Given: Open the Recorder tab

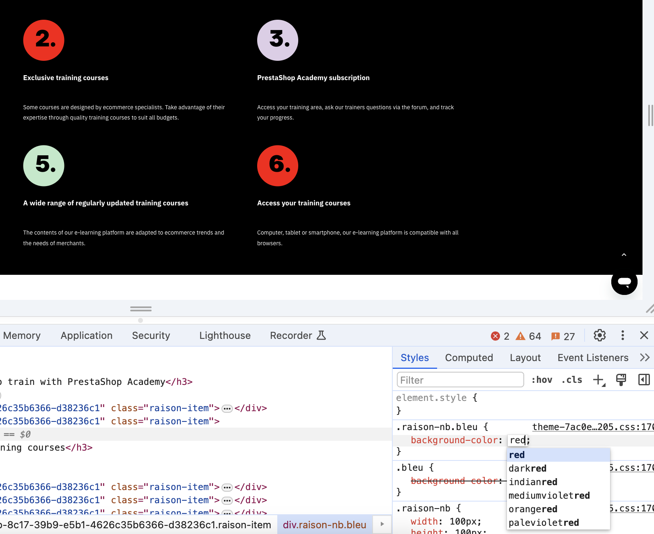Looking at the screenshot, I should point(291,336).
